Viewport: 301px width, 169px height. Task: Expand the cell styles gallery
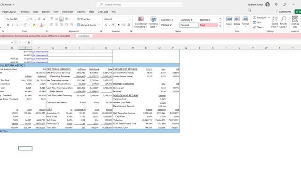(x=220, y=26)
